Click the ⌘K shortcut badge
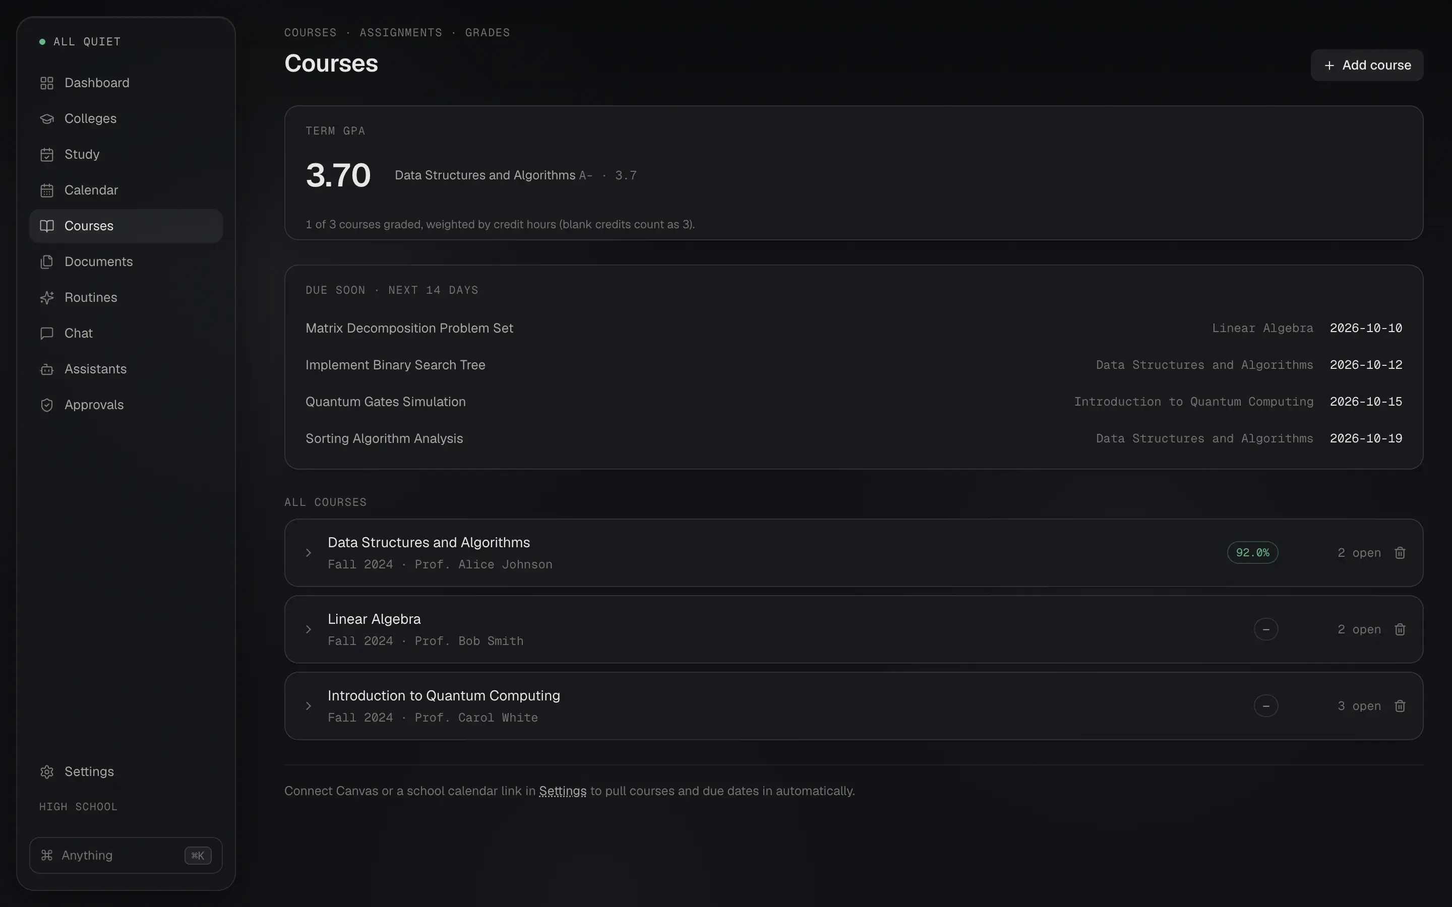Image resolution: width=1452 pixels, height=907 pixels. pyautogui.click(x=198, y=856)
